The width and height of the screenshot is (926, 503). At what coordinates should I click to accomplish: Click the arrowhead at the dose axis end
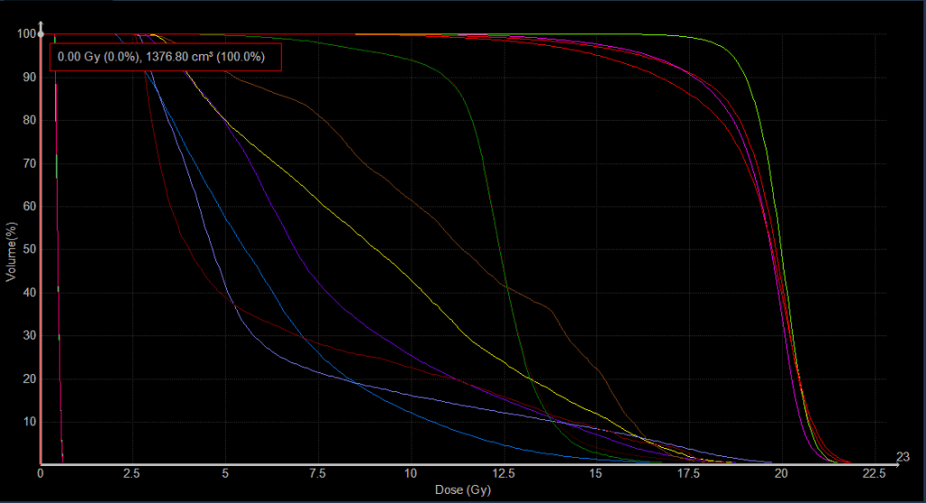point(896,464)
